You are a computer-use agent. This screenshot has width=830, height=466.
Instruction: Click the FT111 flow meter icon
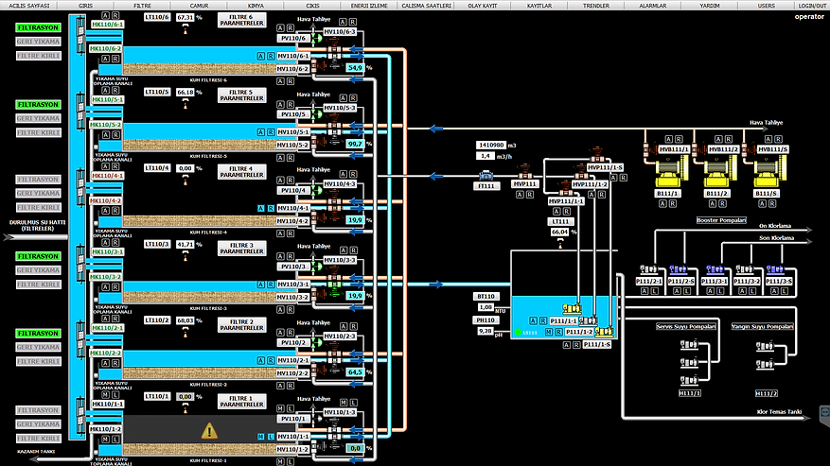pyautogui.click(x=485, y=175)
